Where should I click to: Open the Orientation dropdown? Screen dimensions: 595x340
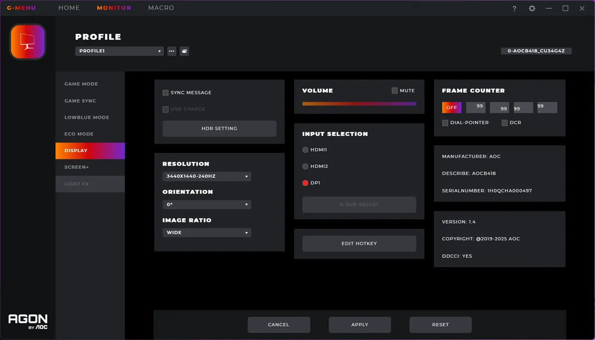[207, 204]
